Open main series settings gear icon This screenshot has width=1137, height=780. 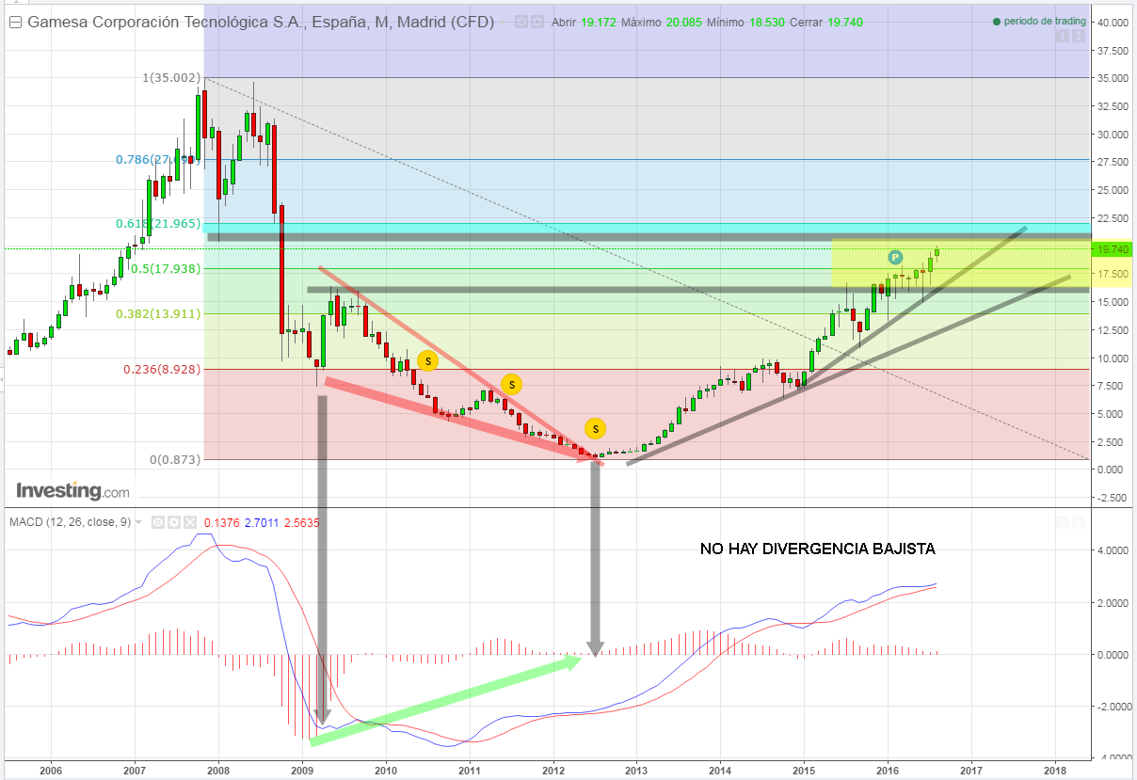pos(536,23)
